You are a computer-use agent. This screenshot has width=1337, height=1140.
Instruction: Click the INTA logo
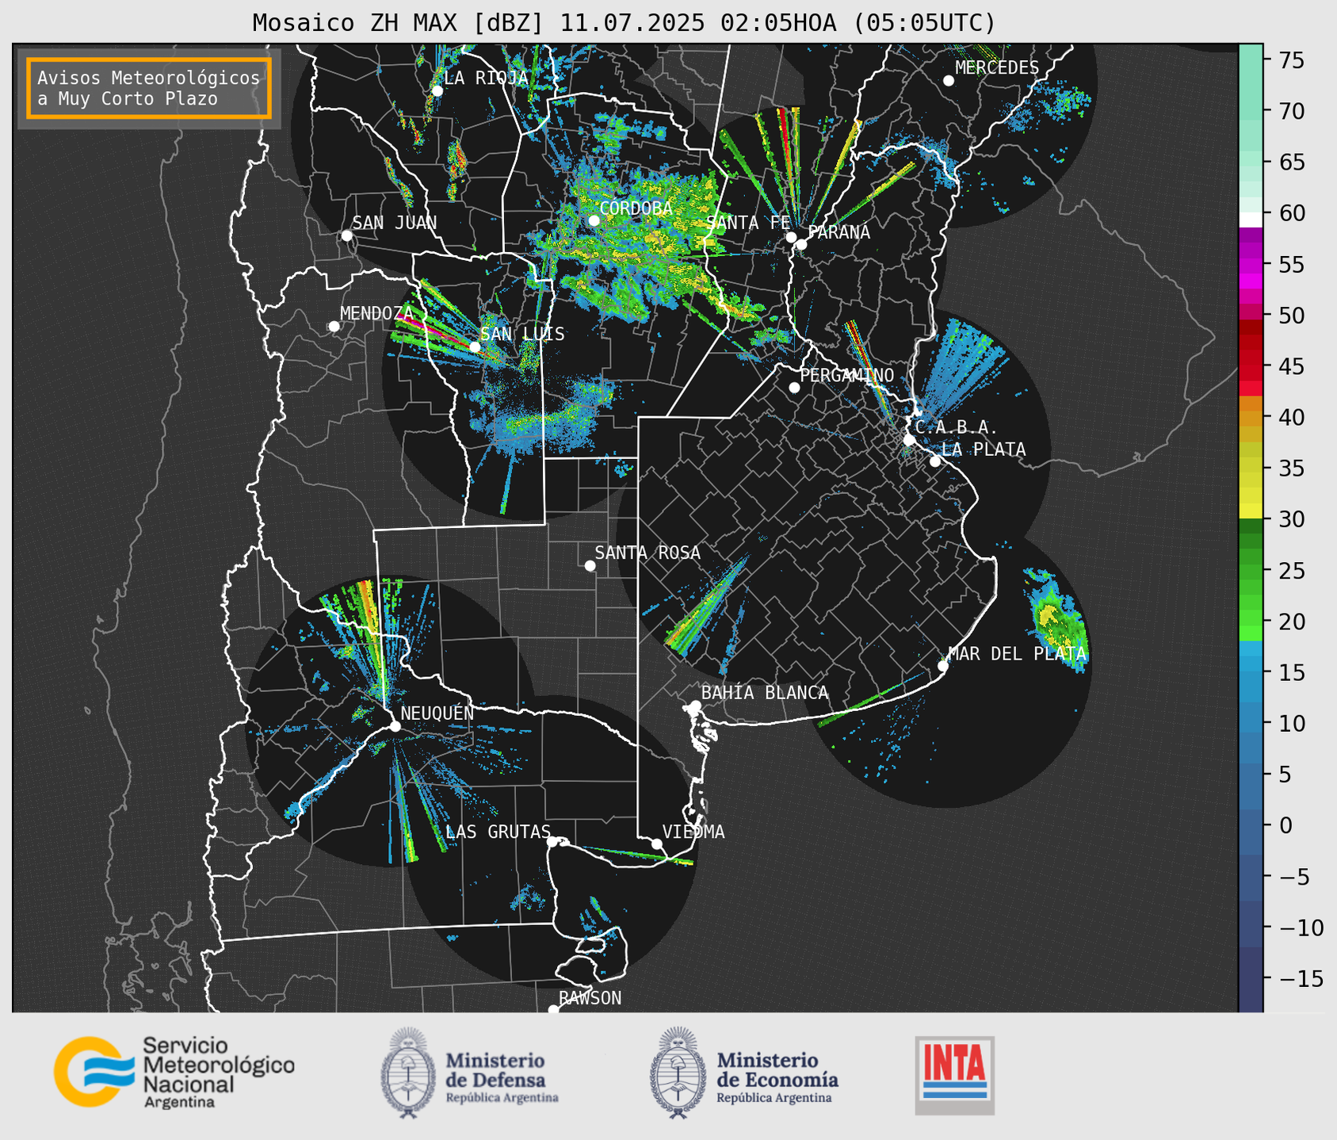point(954,1075)
